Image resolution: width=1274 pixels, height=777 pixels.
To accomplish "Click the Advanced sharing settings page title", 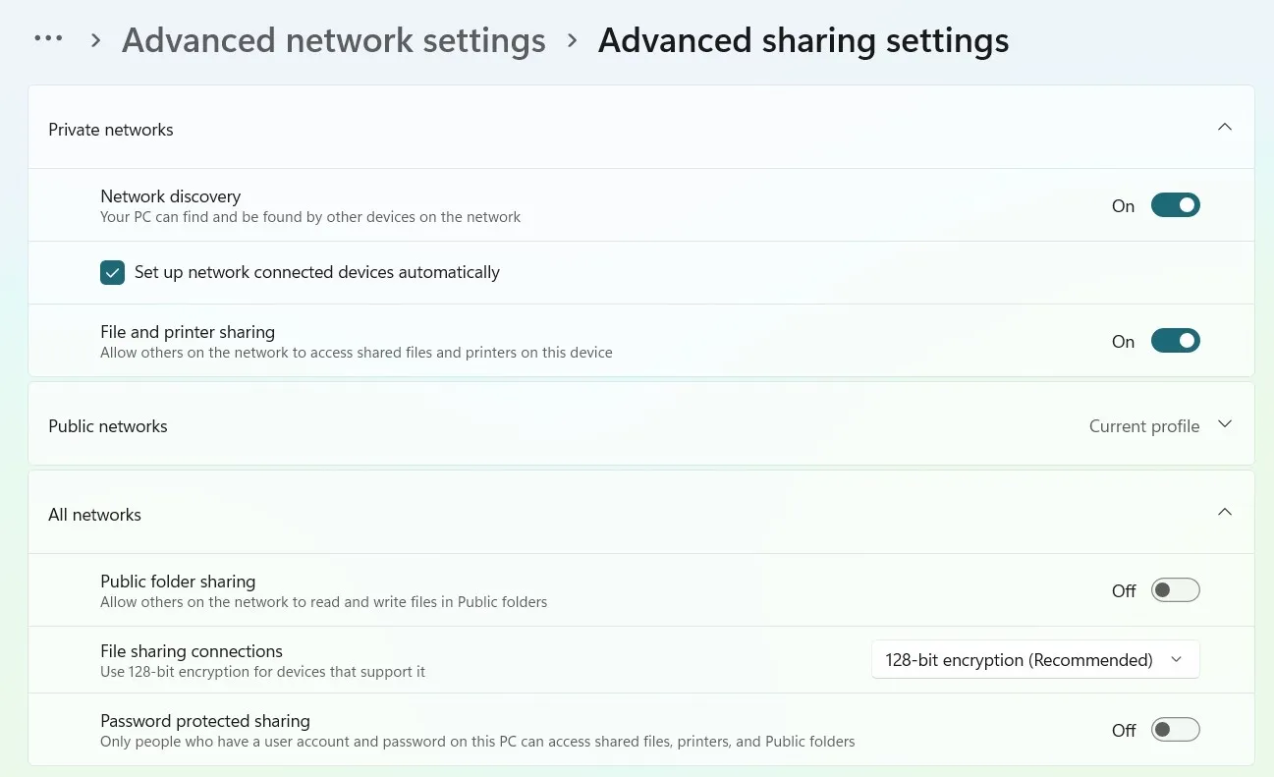I will pyautogui.click(x=803, y=40).
